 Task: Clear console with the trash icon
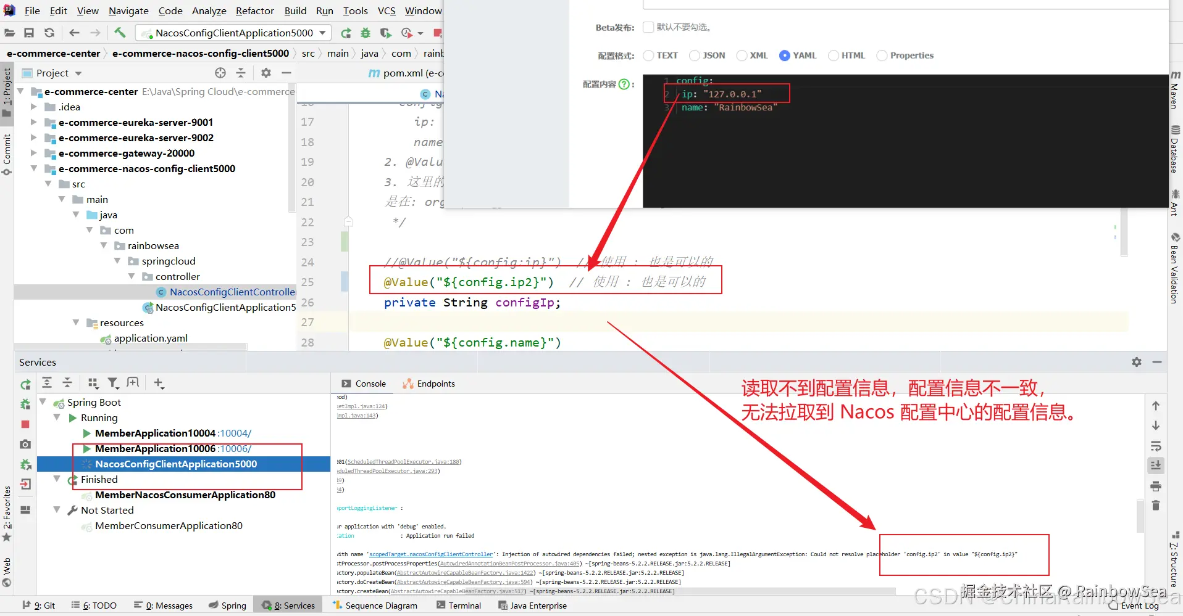pyautogui.click(x=1156, y=506)
